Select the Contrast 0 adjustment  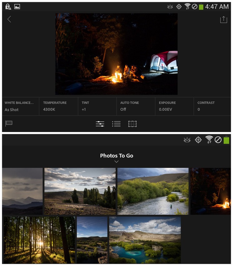[212, 106]
